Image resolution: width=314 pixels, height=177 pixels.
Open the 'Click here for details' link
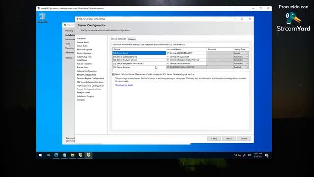tap(124, 85)
